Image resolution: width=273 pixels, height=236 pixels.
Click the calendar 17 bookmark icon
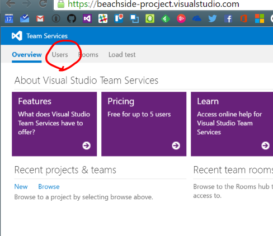point(9,18)
